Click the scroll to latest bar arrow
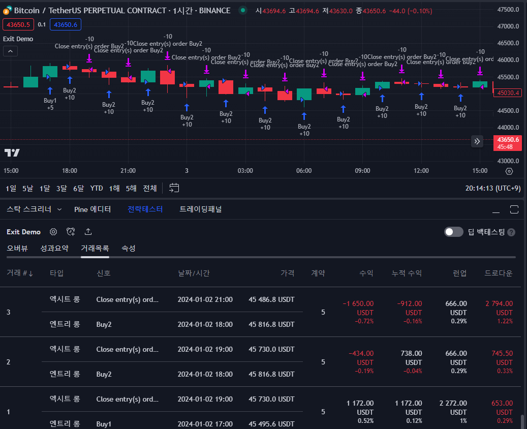Viewport: 527px width, 429px height. coord(477,141)
